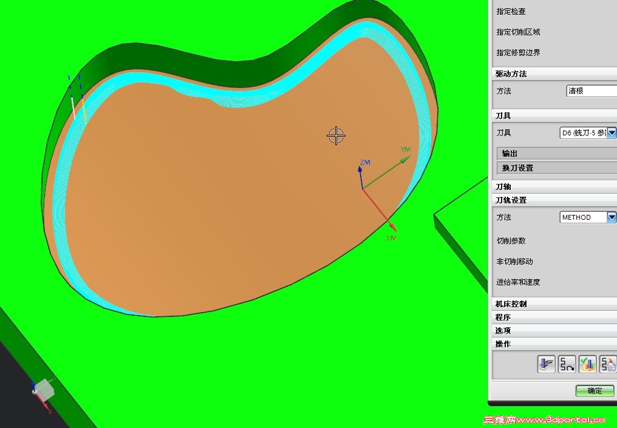This screenshot has height=428, width=617.
Task: Collapse the 驱动方法 section header
Action: 555,73
